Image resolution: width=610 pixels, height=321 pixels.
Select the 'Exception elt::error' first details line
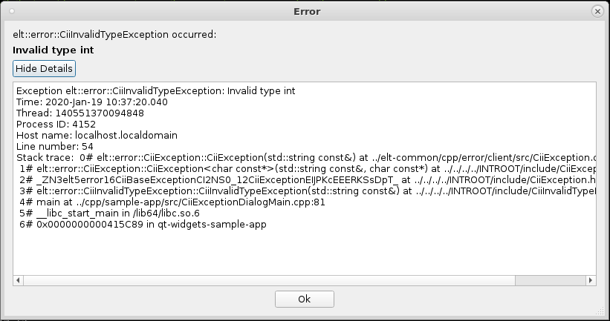click(x=155, y=91)
